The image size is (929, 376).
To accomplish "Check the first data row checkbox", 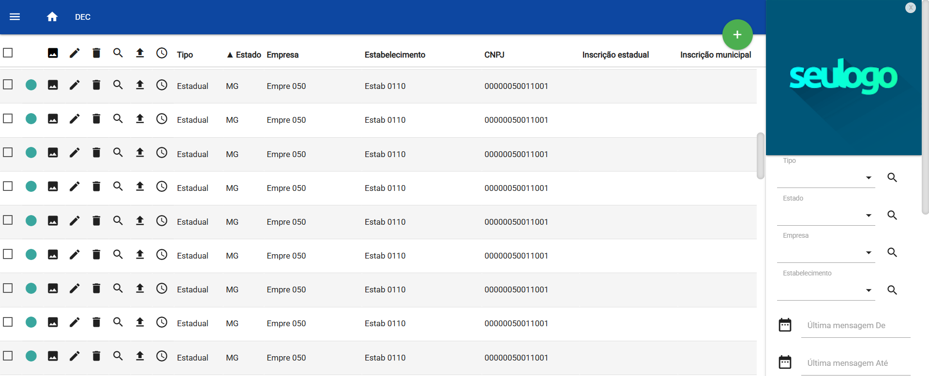I will (x=8, y=85).
